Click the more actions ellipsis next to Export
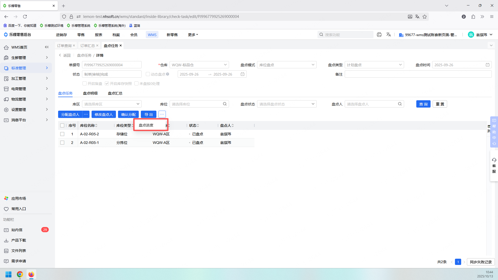 click(x=162, y=114)
